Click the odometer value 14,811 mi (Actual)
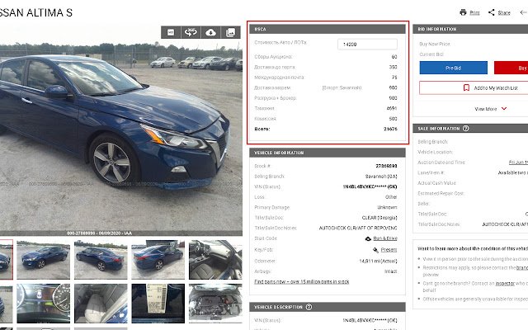Screen dimensions: 528x330 378,261
